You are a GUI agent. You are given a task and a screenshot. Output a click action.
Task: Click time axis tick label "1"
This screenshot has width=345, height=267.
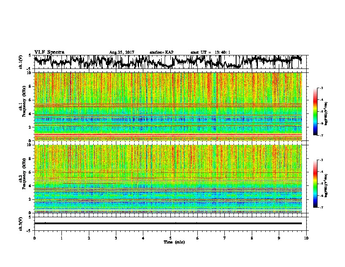point(61,238)
